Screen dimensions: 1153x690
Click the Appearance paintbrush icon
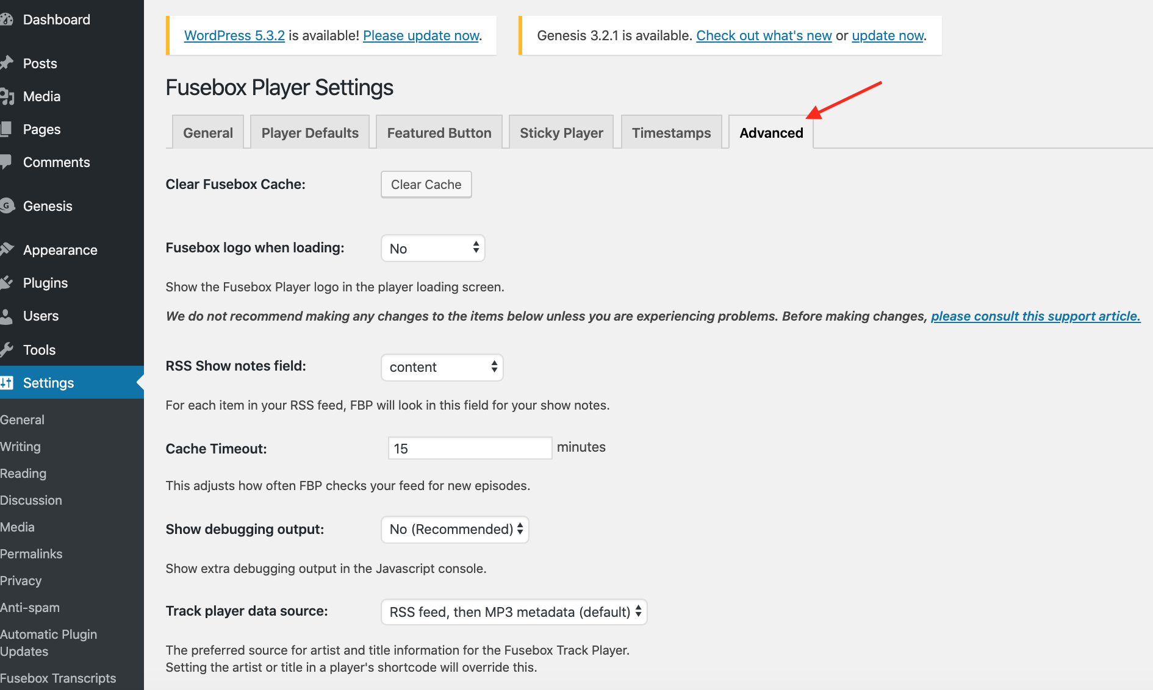tap(7, 249)
